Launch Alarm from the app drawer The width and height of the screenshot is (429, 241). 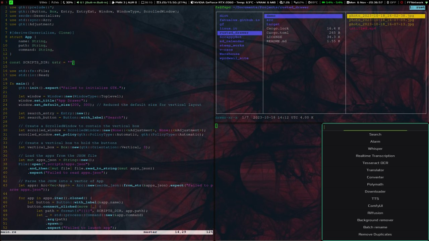tap(375, 142)
